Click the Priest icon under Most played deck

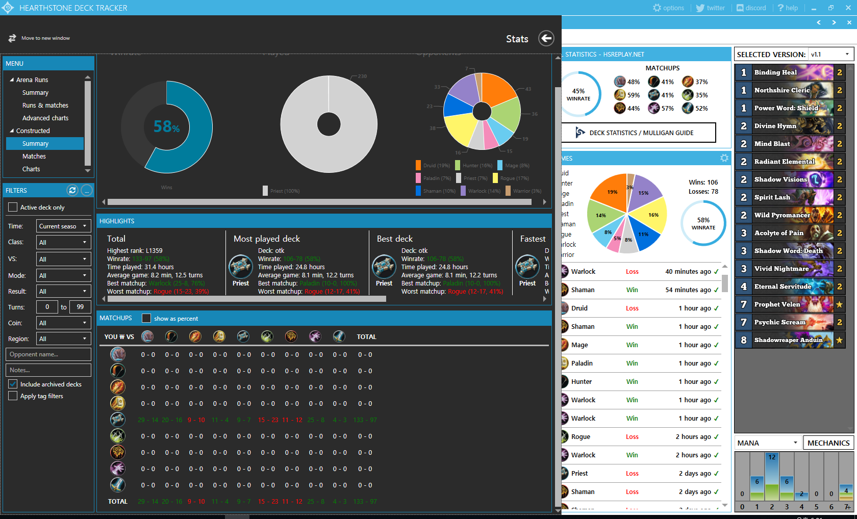tap(241, 266)
